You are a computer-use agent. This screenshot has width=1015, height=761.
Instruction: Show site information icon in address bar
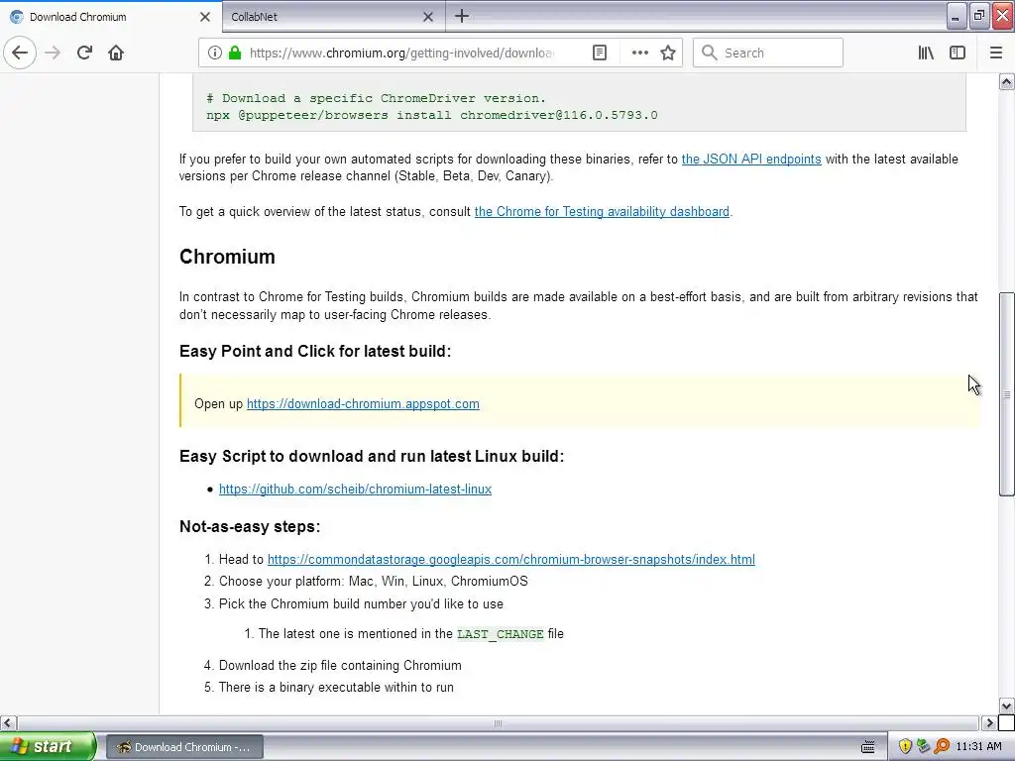[214, 53]
